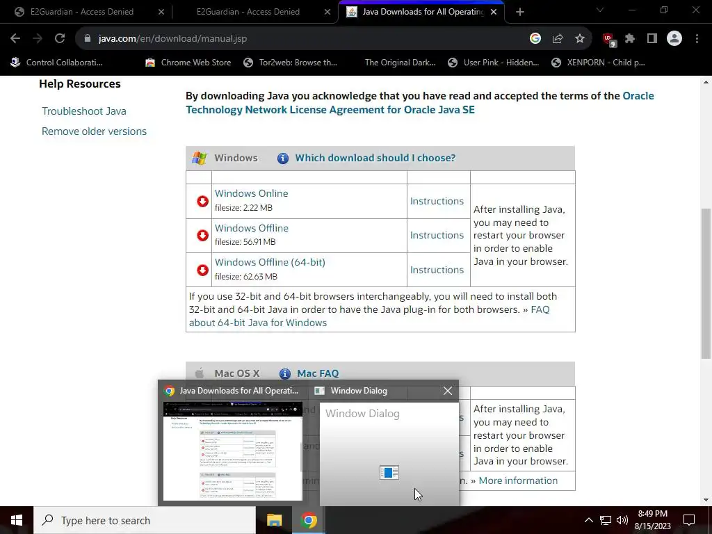Close the second E2Guardian tab
Image resolution: width=712 pixels, height=534 pixels.
327,12
